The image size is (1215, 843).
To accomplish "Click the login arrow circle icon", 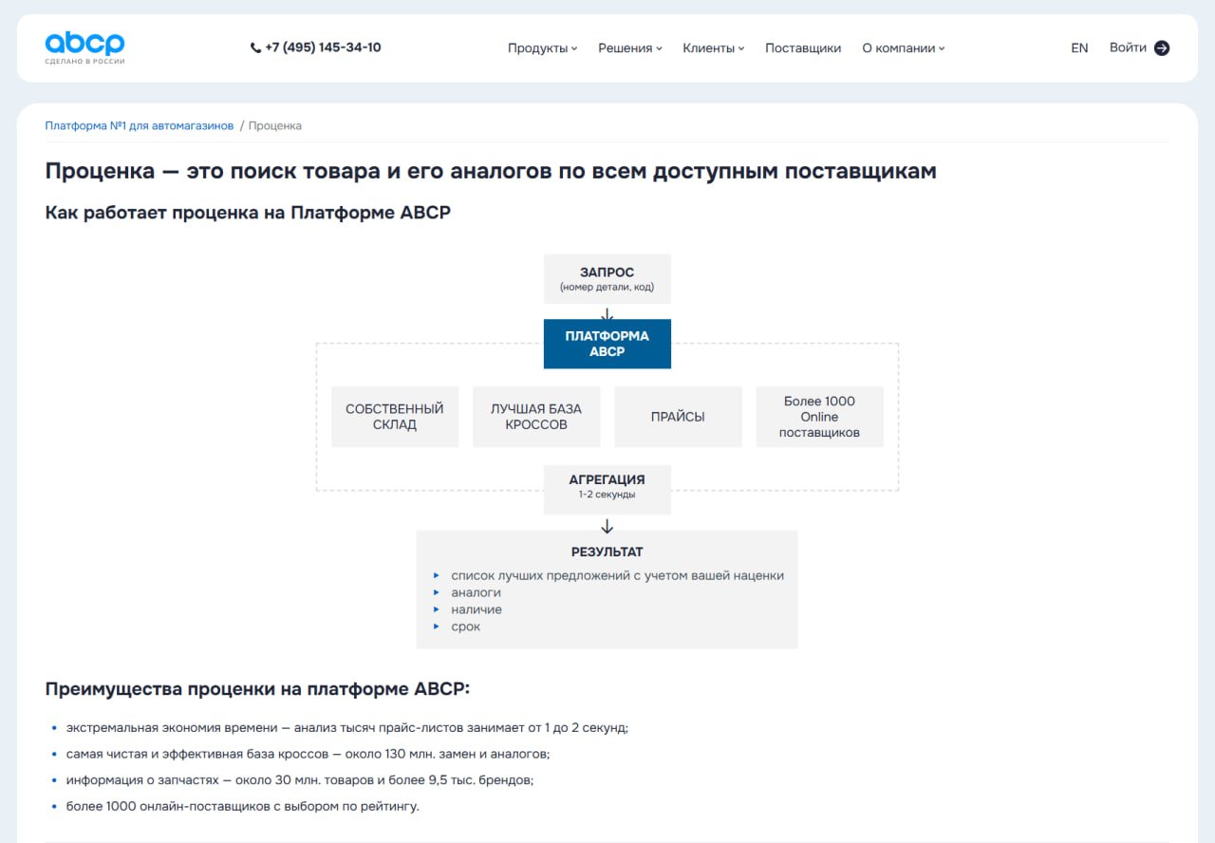I will (x=1162, y=48).
